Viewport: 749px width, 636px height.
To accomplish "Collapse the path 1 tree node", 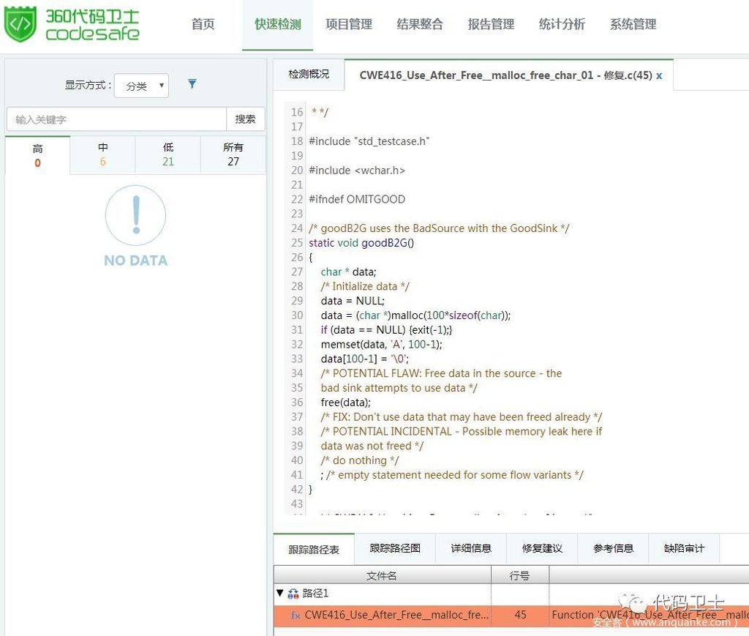I will (279, 594).
